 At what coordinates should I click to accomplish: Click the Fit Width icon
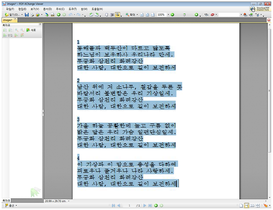click(153, 15)
